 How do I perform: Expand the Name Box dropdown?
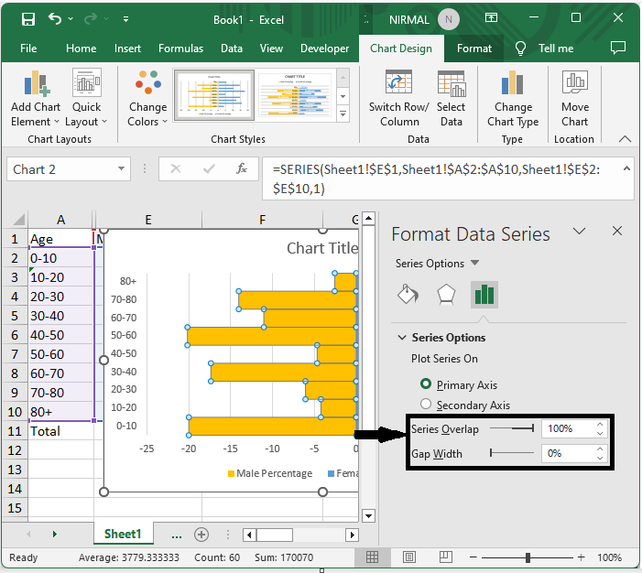[x=122, y=169]
